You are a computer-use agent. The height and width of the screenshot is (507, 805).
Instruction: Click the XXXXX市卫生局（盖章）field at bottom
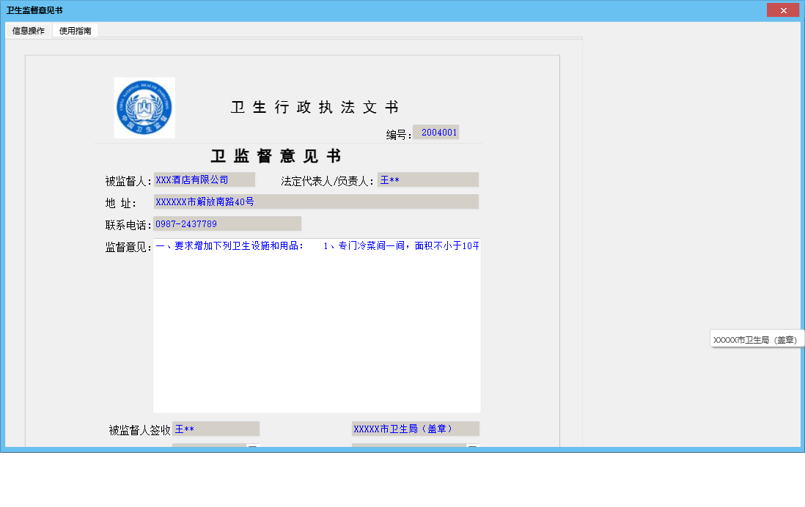click(415, 428)
